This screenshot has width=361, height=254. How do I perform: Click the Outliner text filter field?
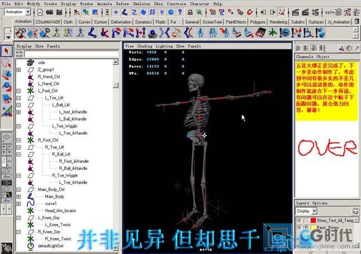[71, 54]
